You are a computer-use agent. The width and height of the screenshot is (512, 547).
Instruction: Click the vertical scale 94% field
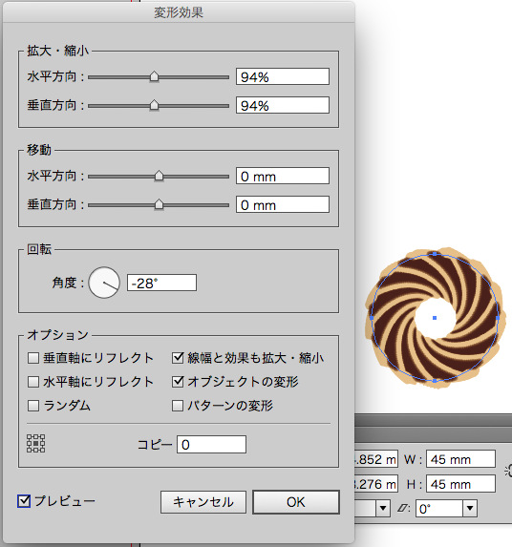[283, 105]
